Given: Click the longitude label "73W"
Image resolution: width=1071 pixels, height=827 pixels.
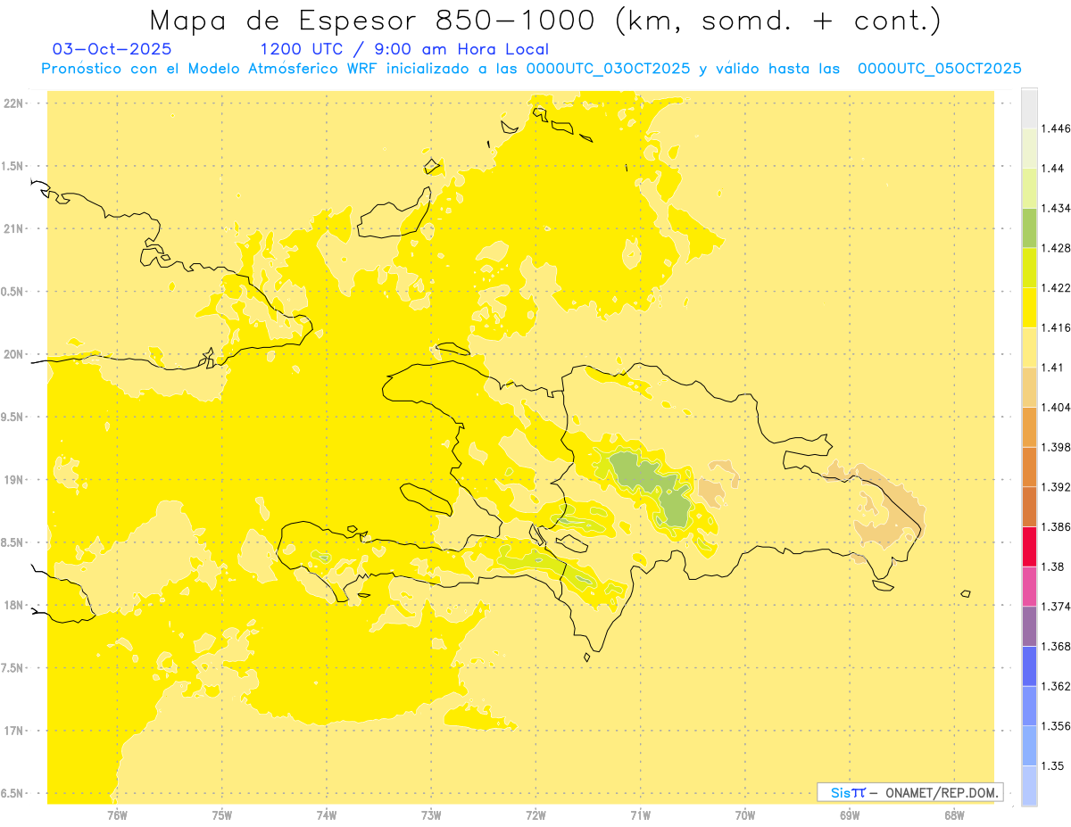Looking at the screenshot, I should [431, 815].
